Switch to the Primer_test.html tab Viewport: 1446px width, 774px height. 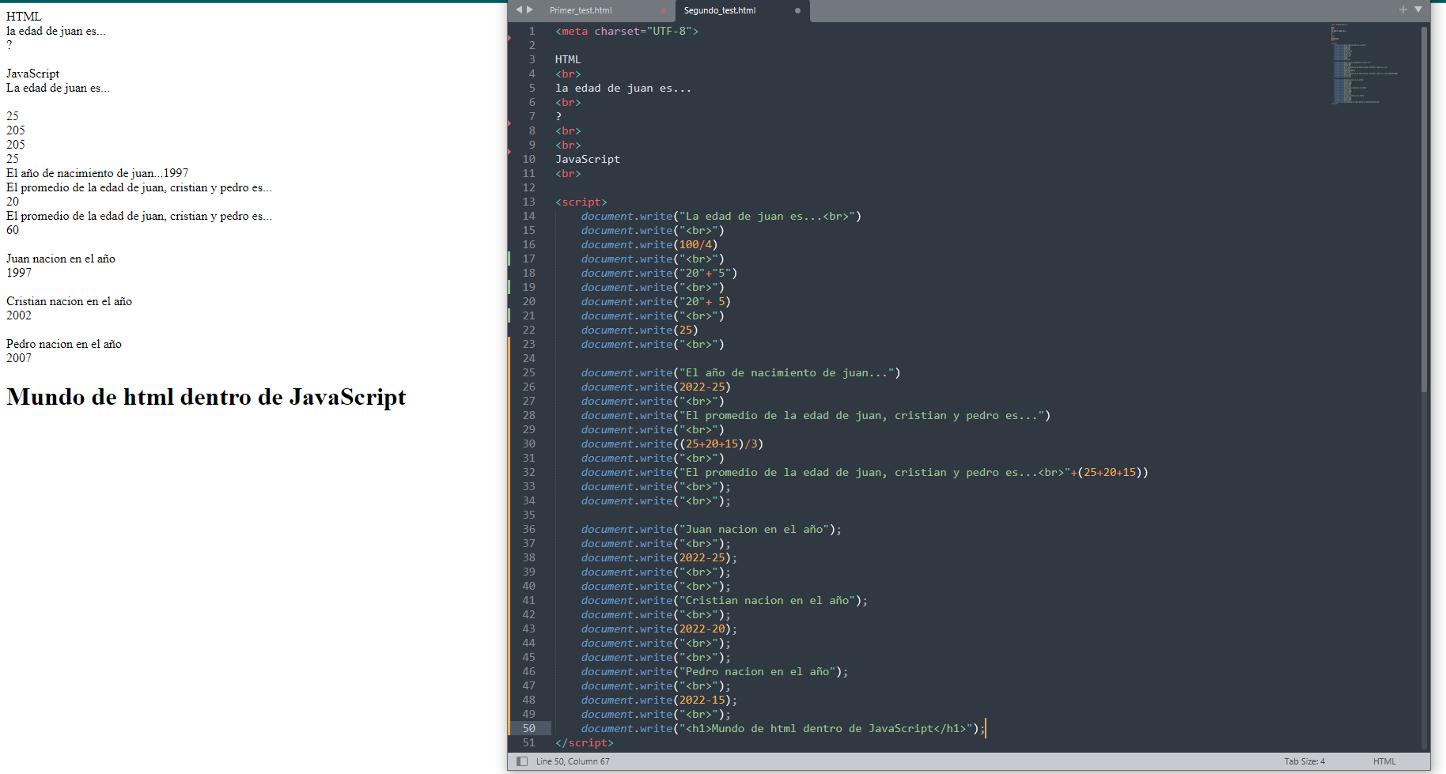(x=581, y=10)
